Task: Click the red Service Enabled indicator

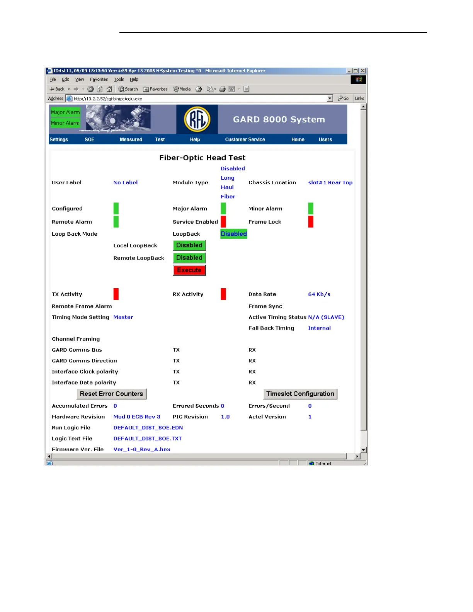Action: click(x=223, y=222)
